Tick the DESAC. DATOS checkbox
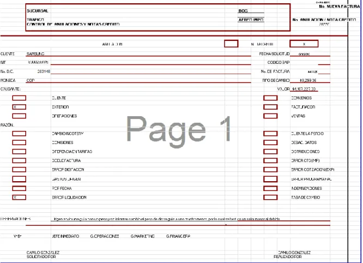Image resolution: width=363 pixels, height=263 pixels. coord(270,142)
